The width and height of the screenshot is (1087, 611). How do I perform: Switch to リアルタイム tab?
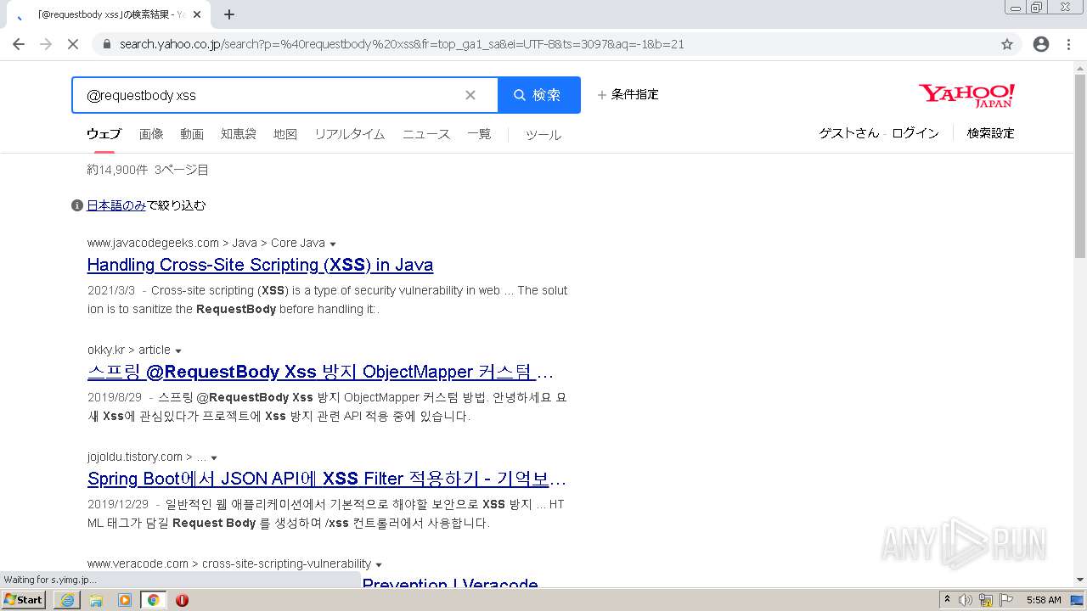[350, 134]
